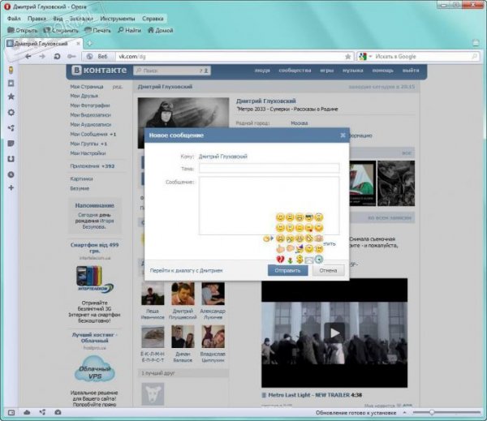Click the Opera back navigation arrow
Image resolution: width=487 pixels, height=421 pixels.
pyautogui.click(x=28, y=57)
